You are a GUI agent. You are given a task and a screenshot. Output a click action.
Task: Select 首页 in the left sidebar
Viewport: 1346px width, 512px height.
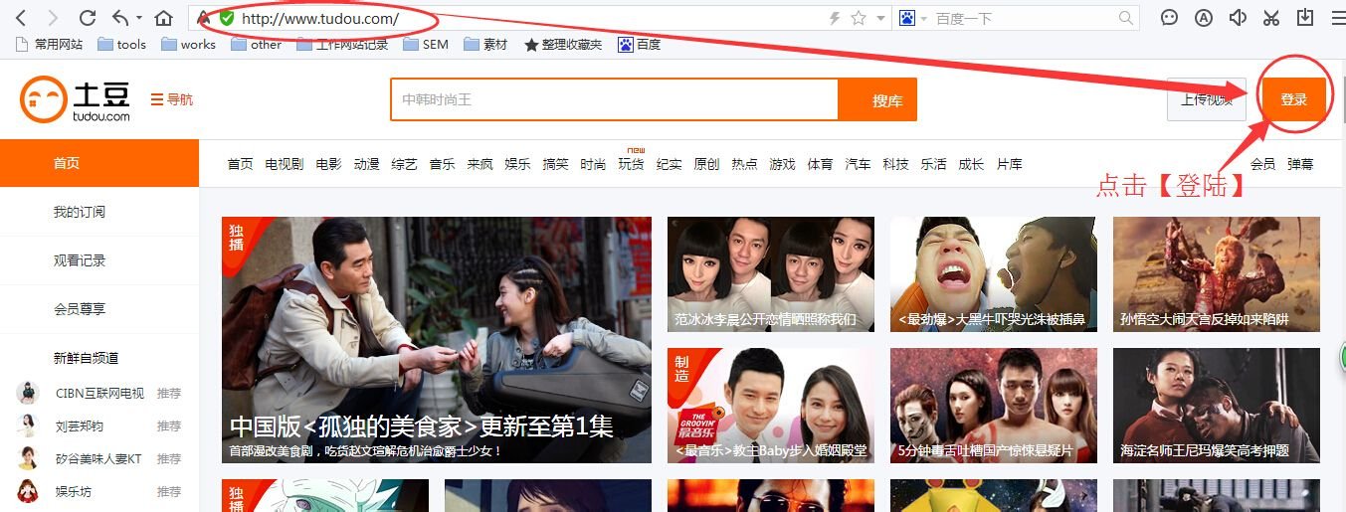99,163
